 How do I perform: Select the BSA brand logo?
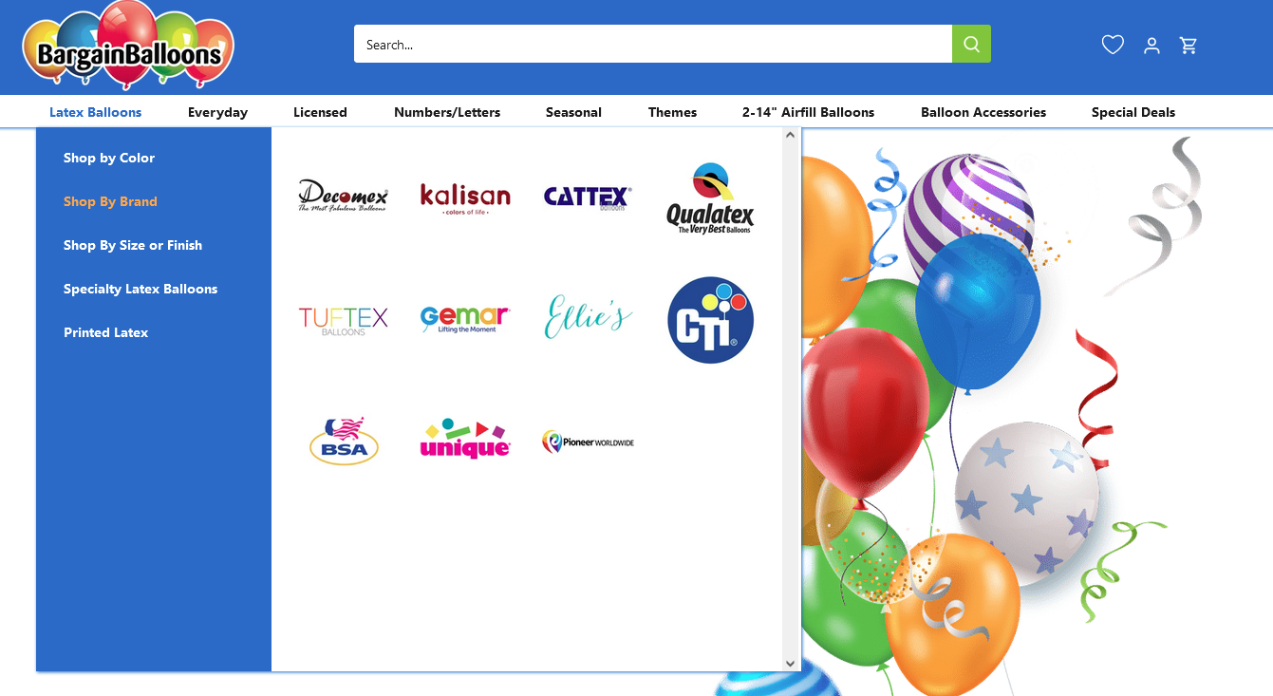tap(344, 441)
